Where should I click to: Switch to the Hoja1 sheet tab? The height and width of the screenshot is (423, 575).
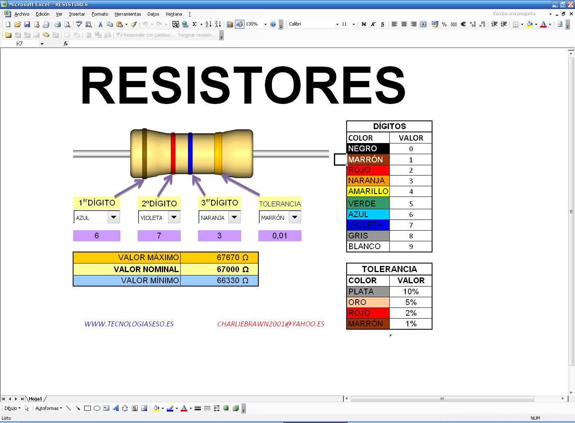(x=35, y=398)
